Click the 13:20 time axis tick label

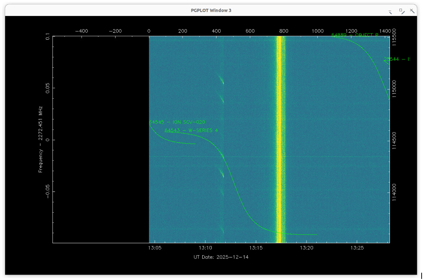click(306, 248)
